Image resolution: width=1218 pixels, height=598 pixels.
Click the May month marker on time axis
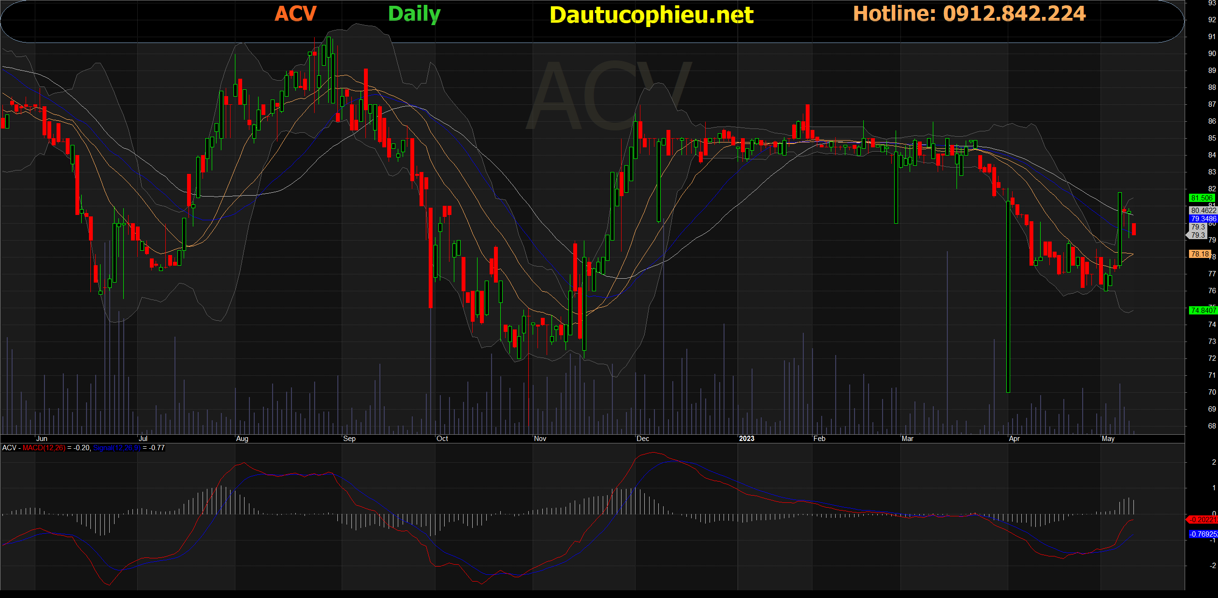1108,439
